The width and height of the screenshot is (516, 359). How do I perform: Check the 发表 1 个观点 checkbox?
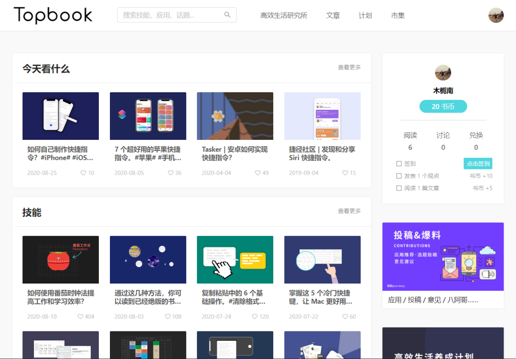point(399,176)
